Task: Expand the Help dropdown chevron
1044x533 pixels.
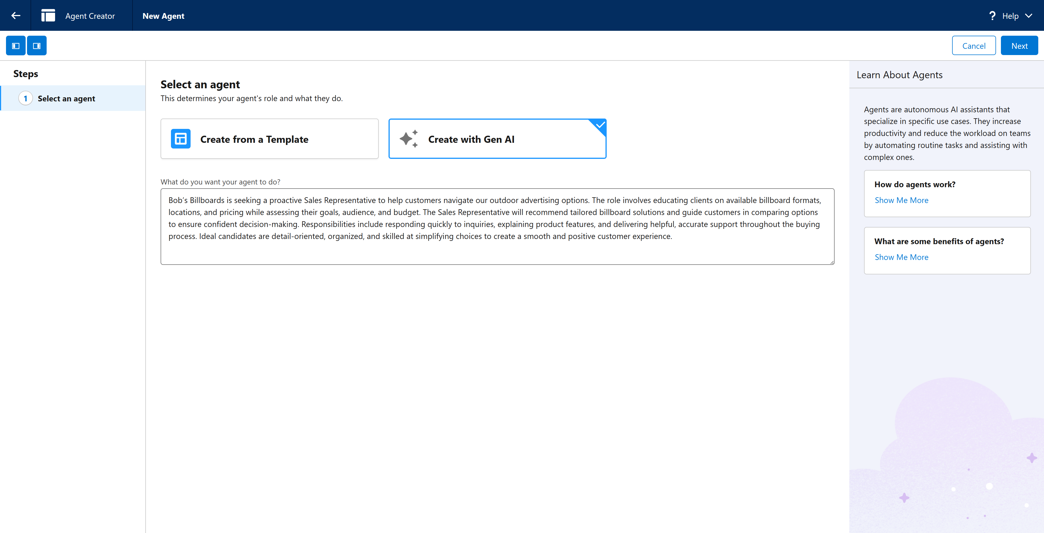Action: tap(1029, 16)
